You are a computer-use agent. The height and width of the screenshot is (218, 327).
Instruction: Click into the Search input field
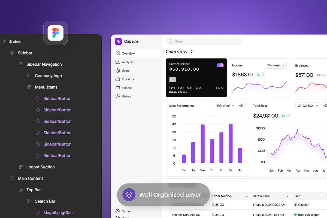pyautogui.click(x=203, y=41)
